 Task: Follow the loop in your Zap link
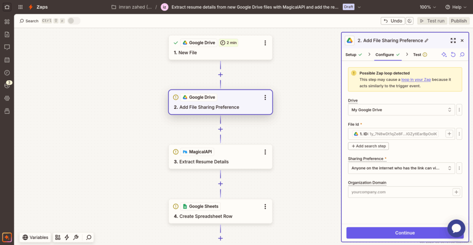point(416,79)
